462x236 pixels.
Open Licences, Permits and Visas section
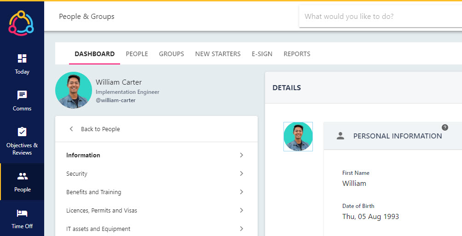156,210
